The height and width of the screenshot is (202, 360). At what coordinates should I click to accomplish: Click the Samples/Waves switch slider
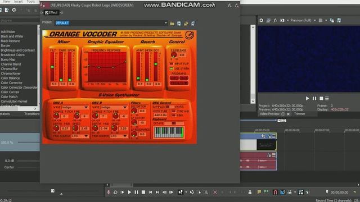[169, 107]
